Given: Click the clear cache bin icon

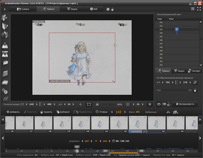Looking at the screenshot, I should point(195,90).
